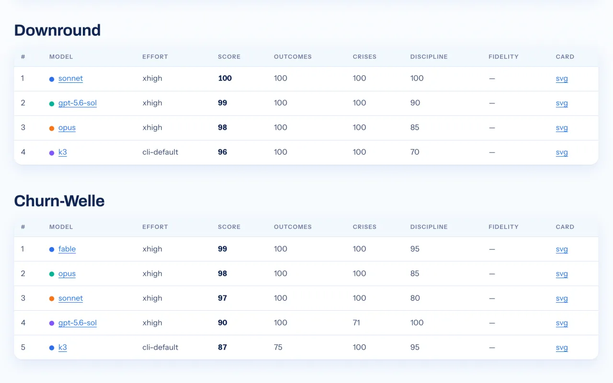Open svg card for k3 in Churn-Welle
The height and width of the screenshot is (383, 613).
[x=562, y=348]
